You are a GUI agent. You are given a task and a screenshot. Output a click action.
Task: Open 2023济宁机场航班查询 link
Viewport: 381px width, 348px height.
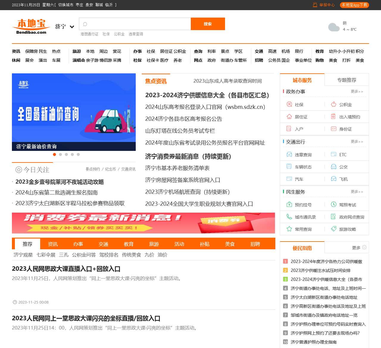(188, 192)
